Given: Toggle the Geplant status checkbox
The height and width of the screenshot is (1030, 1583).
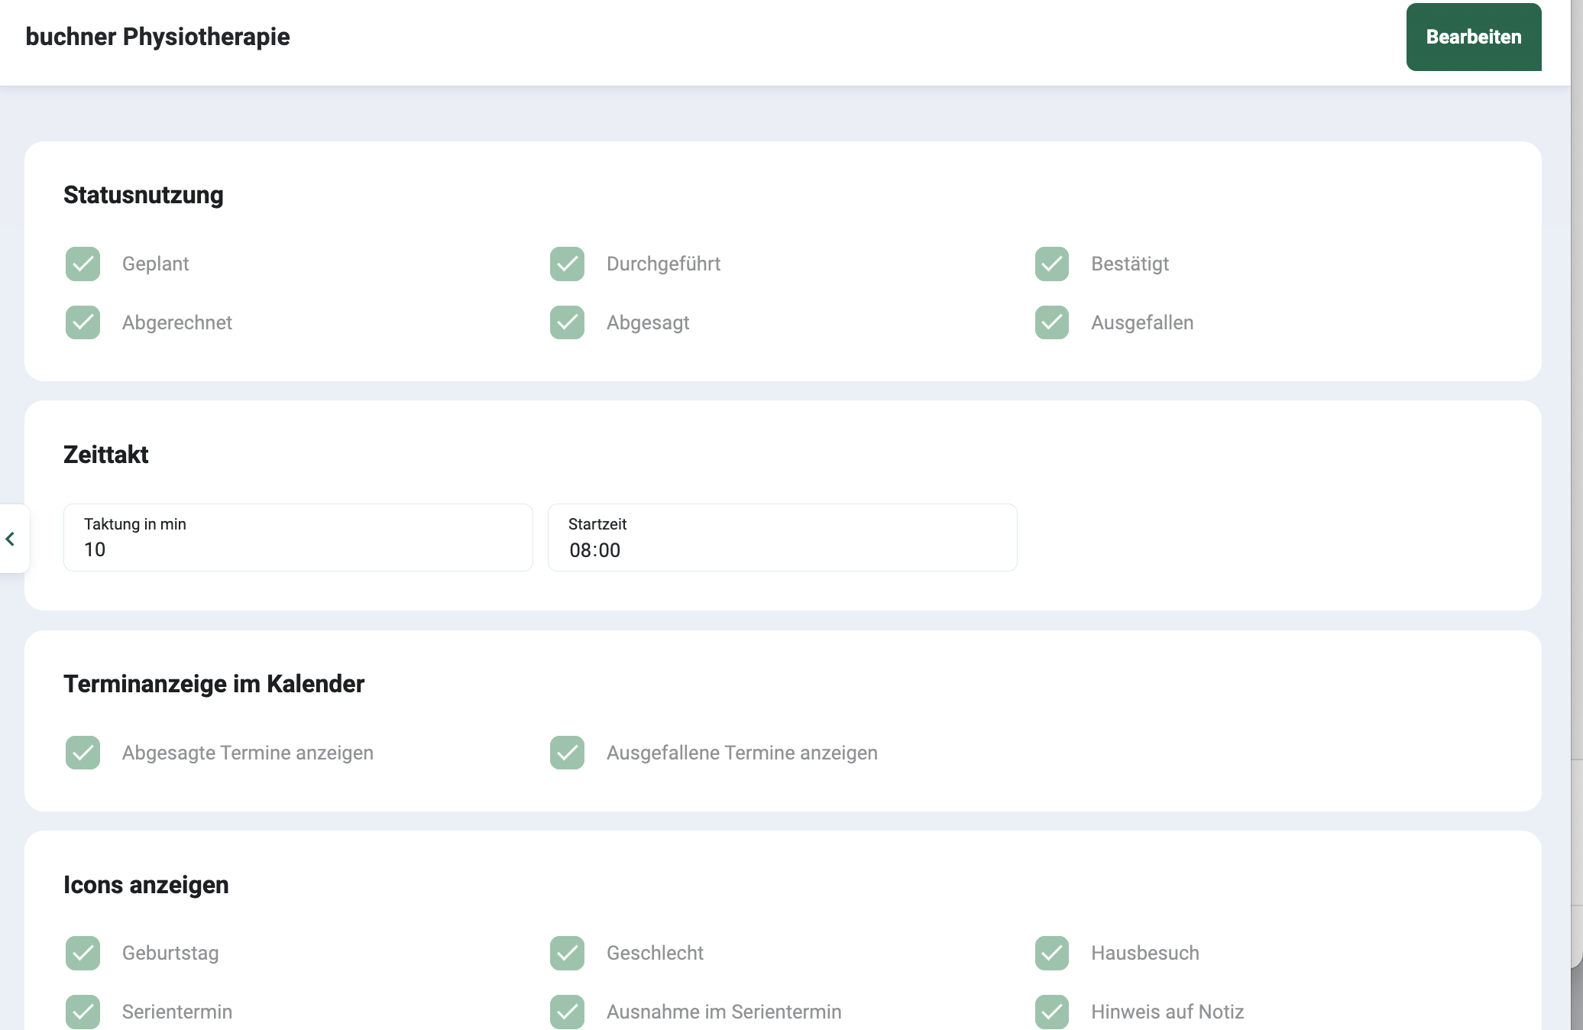Looking at the screenshot, I should (83, 264).
